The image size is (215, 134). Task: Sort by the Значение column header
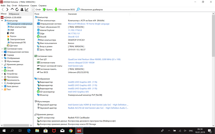tap(99, 14)
